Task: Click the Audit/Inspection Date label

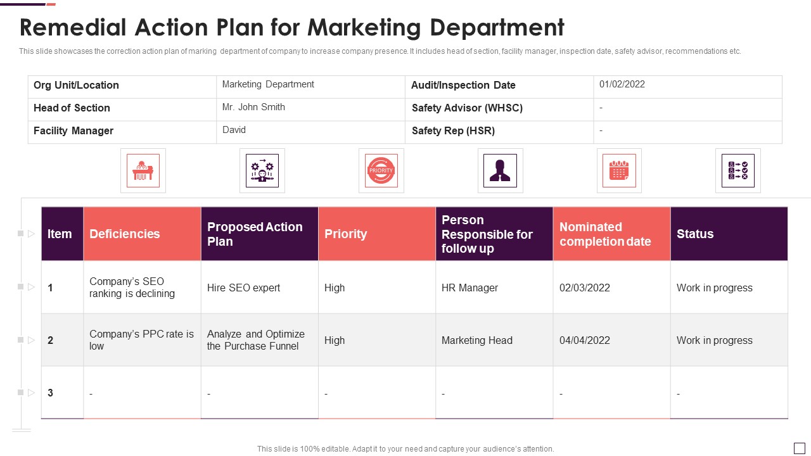Action: 463,85
